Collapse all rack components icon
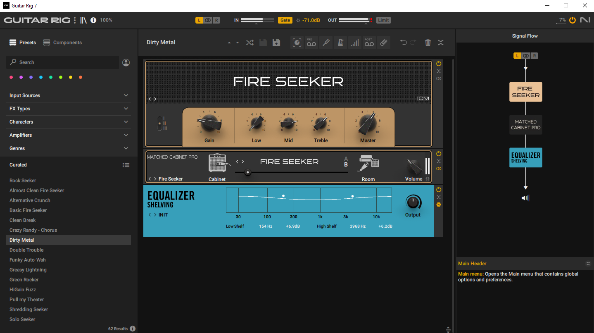 [x=441, y=42]
